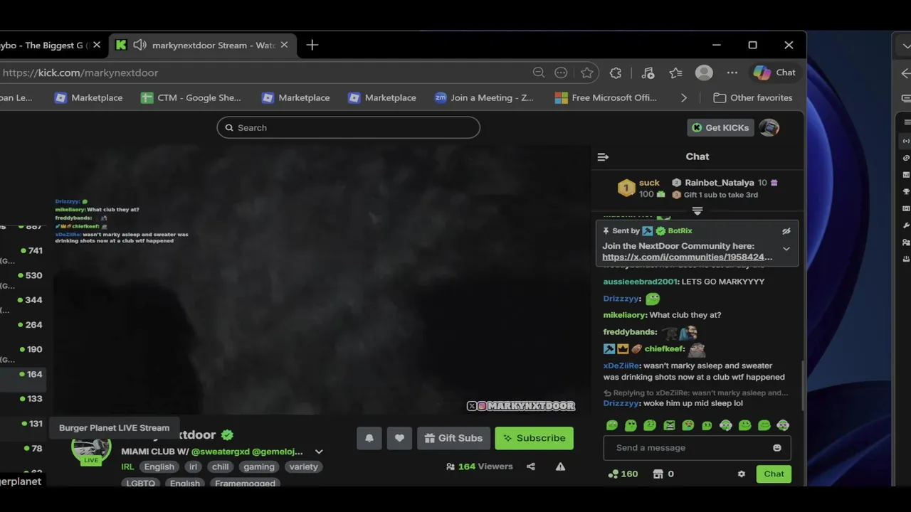The height and width of the screenshot is (512, 911).
Task: Expand the pinned message chevron
Action: [x=786, y=249]
